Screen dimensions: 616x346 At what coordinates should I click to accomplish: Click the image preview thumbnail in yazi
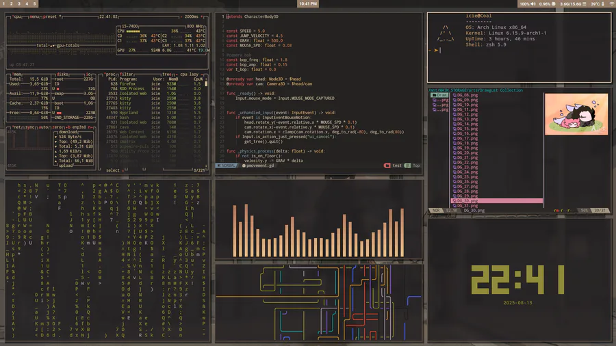[576, 114]
